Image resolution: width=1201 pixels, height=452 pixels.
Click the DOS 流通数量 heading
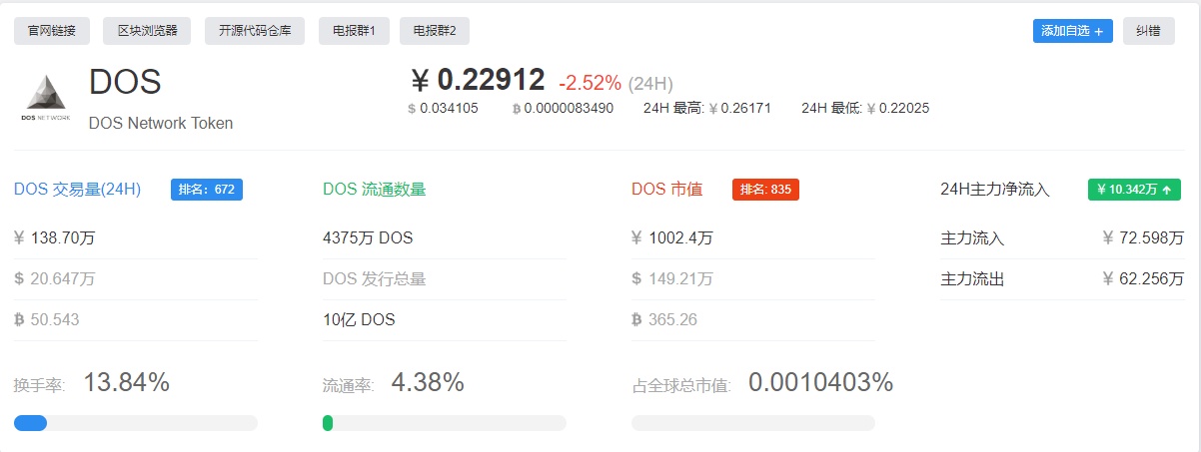coord(374,190)
